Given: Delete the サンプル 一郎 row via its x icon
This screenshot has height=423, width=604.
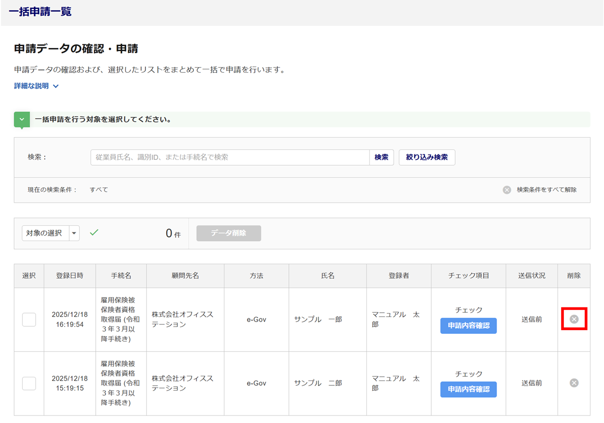Looking at the screenshot, I should pyautogui.click(x=574, y=319).
